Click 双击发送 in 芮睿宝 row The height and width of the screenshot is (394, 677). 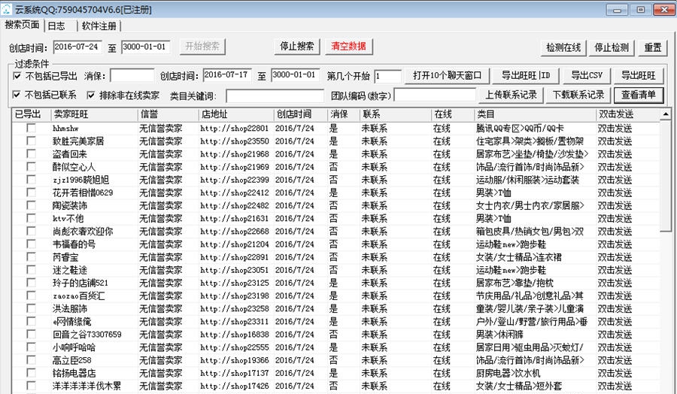point(615,257)
